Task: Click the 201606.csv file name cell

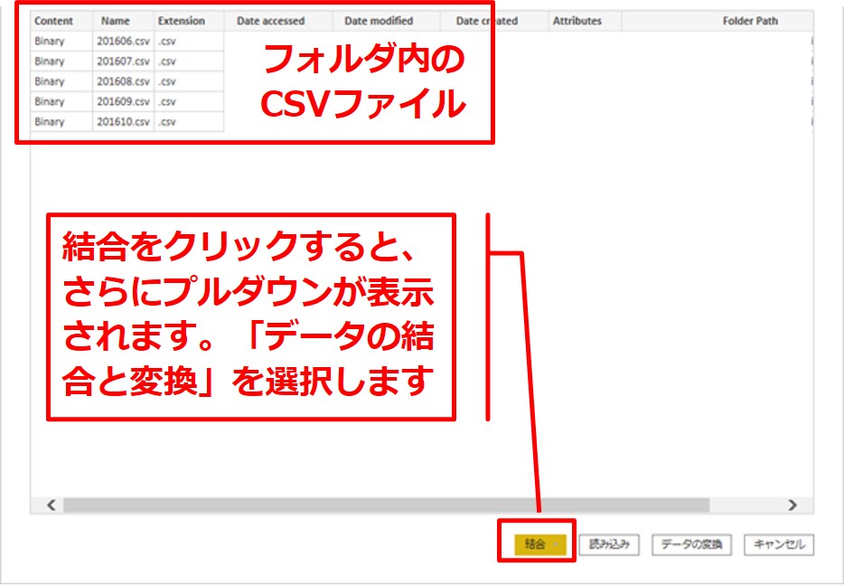Action: pos(123,42)
